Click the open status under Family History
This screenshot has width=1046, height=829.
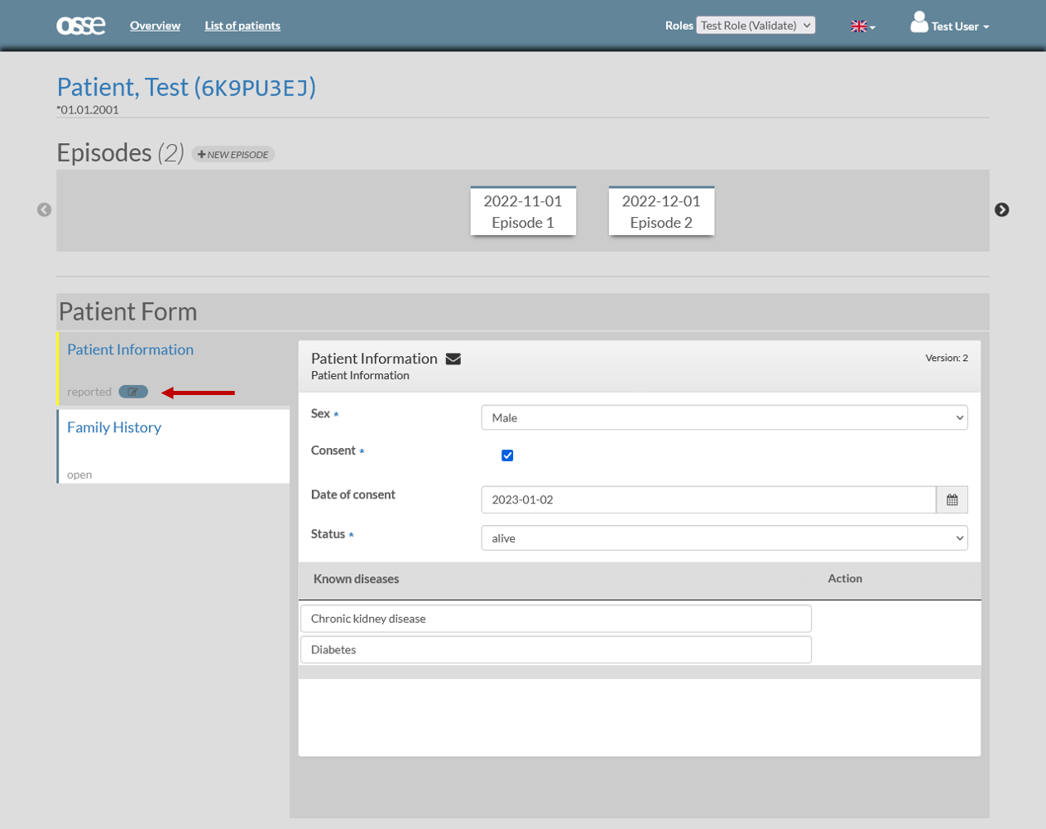(79, 475)
